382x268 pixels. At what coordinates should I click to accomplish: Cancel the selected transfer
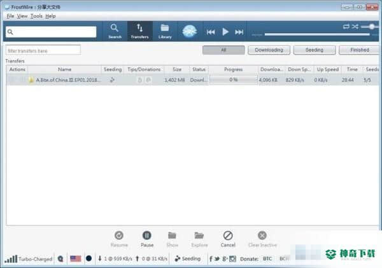pos(228,239)
